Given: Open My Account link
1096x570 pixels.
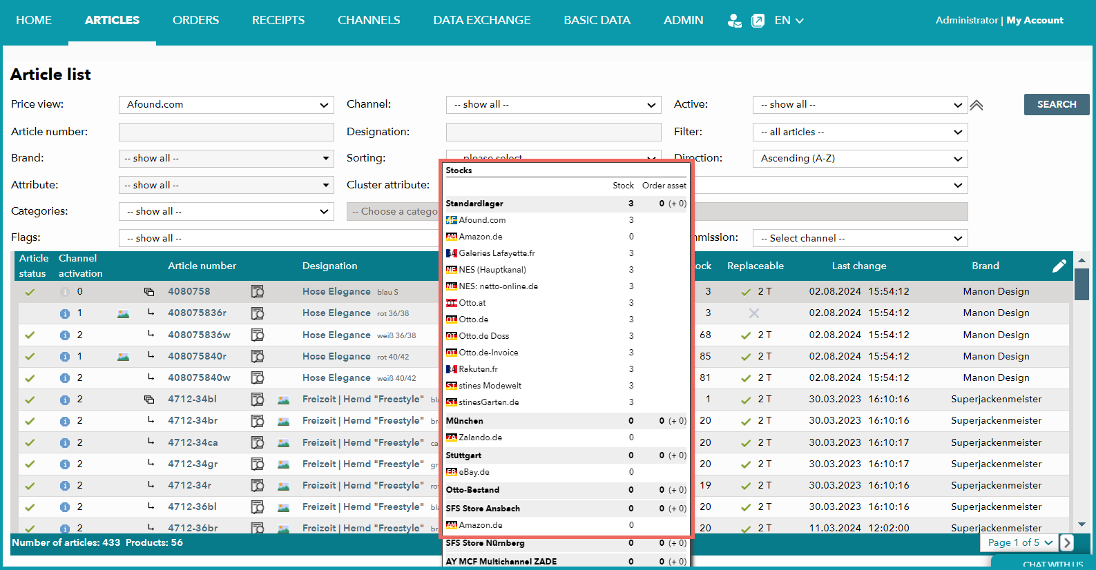Looking at the screenshot, I should (x=1035, y=20).
